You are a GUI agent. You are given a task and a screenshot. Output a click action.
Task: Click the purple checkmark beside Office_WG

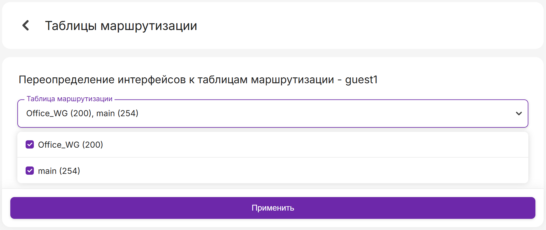30,145
